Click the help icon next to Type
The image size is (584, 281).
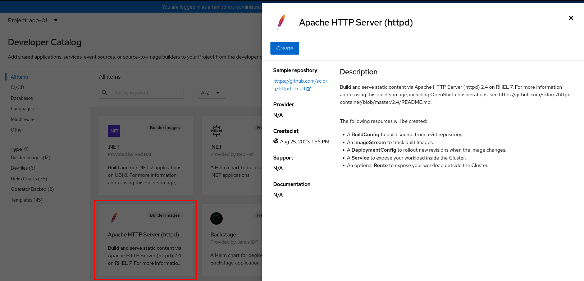(26, 149)
